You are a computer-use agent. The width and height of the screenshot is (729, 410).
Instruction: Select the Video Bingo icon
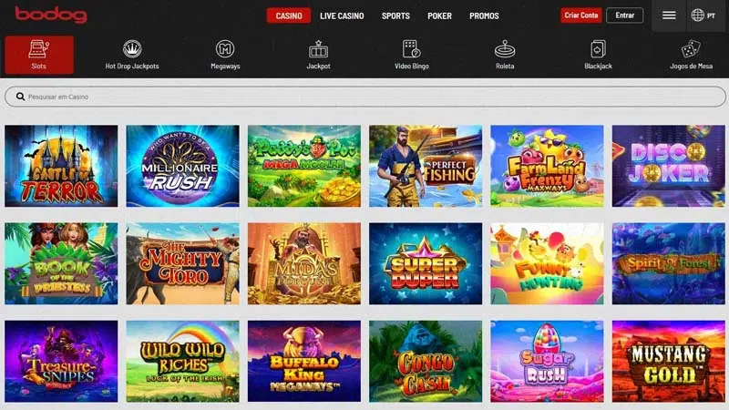point(412,49)
